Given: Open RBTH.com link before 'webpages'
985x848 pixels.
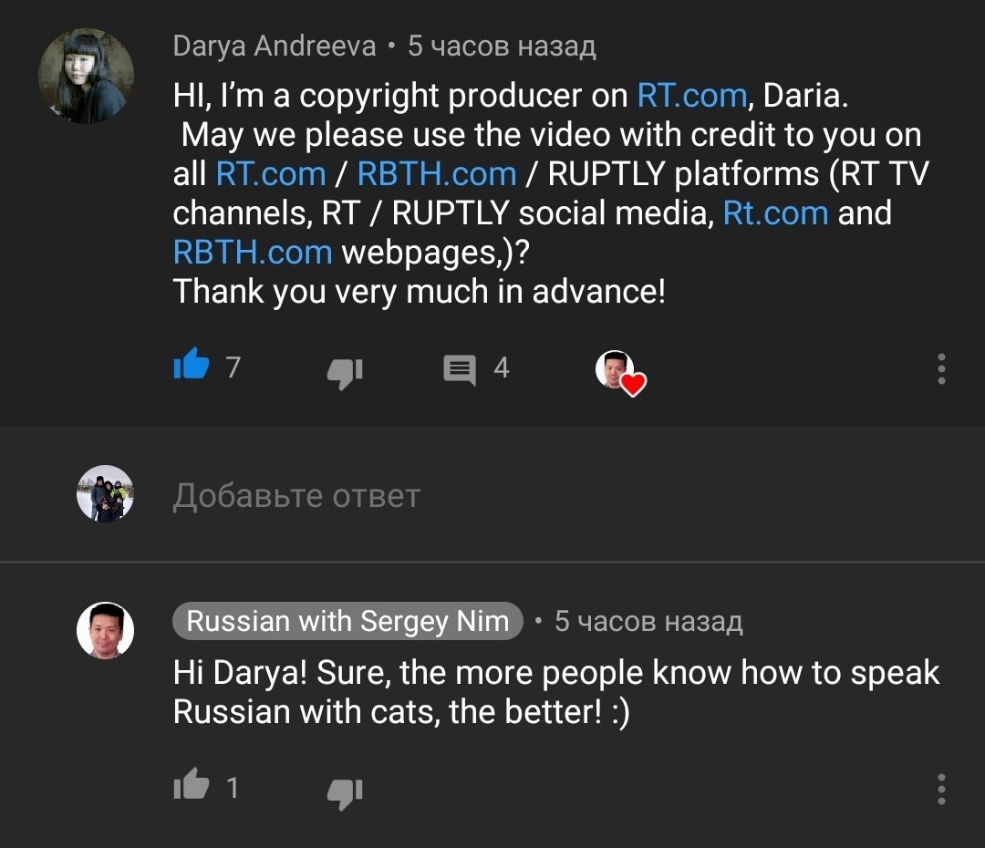Looking at the screenshot, I should click(x=253, y=253).
